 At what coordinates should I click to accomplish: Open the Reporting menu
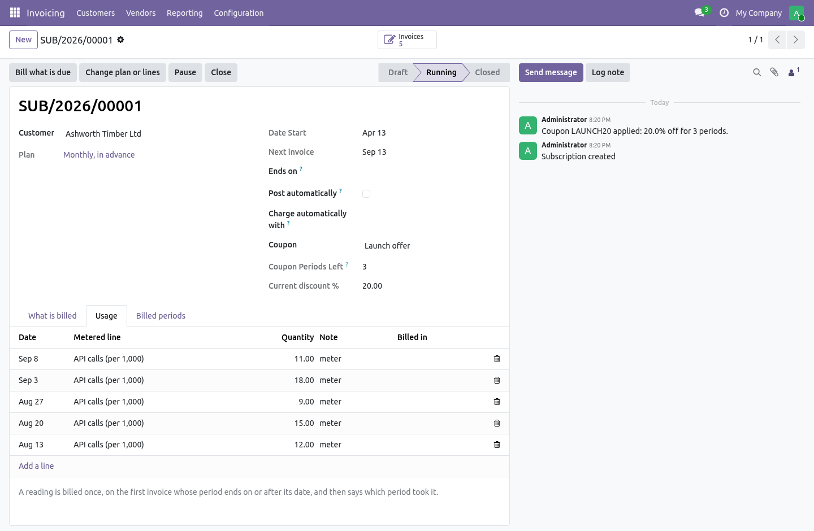tap(185, 13)
